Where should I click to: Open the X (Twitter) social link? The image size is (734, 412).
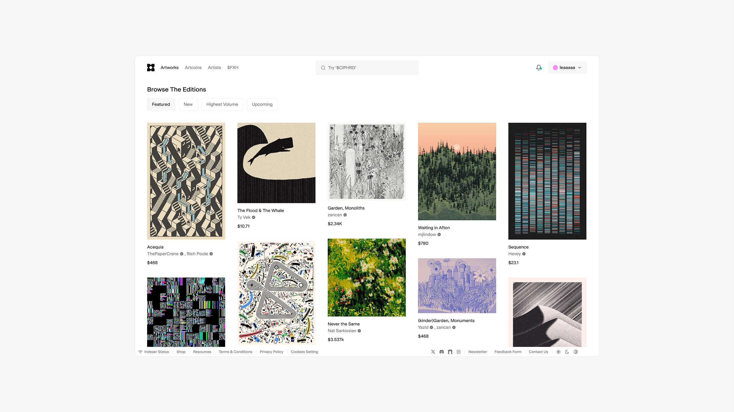point(433,352)
